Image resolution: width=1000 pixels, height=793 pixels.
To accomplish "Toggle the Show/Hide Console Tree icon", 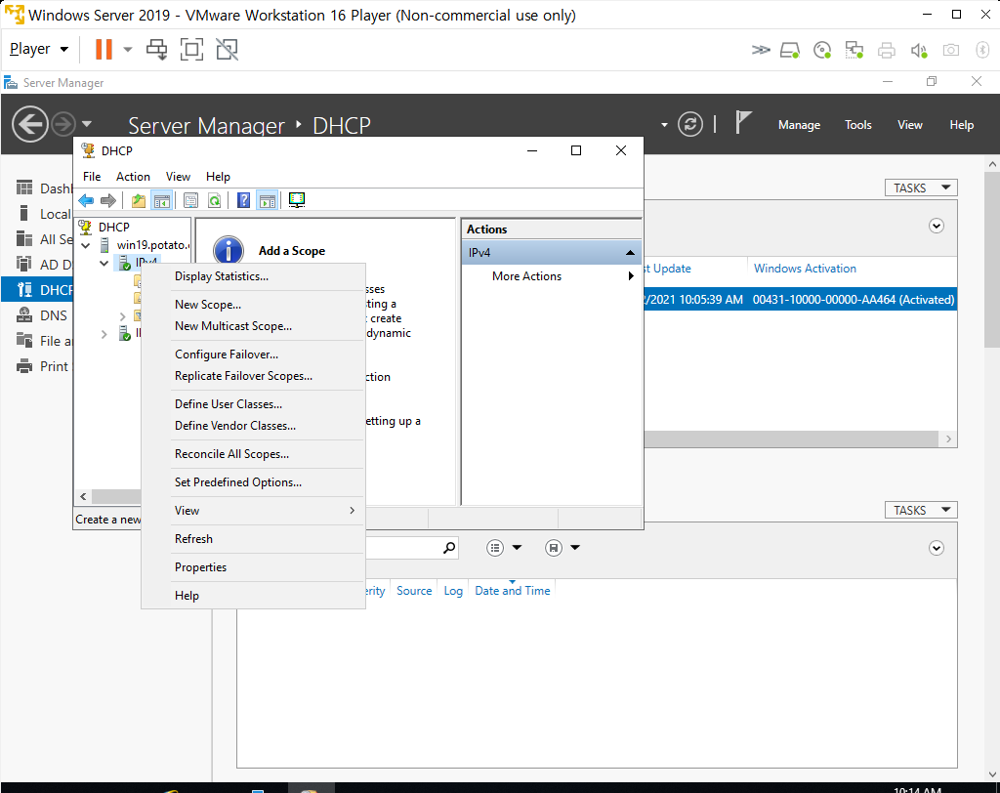I will (x=162, y=201).
